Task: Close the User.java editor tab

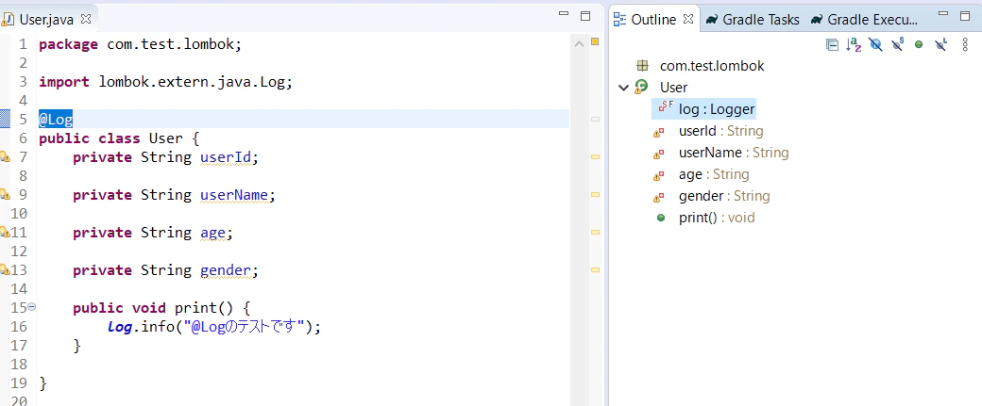Action: 86,19
